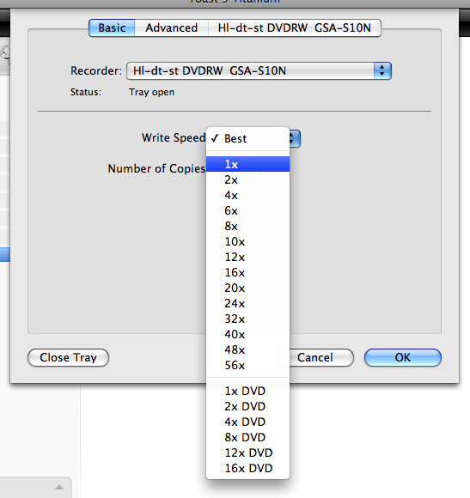Select 48x write speed
Image resolution: width=470 pixels, height=498 pixels.
[247, 349]
